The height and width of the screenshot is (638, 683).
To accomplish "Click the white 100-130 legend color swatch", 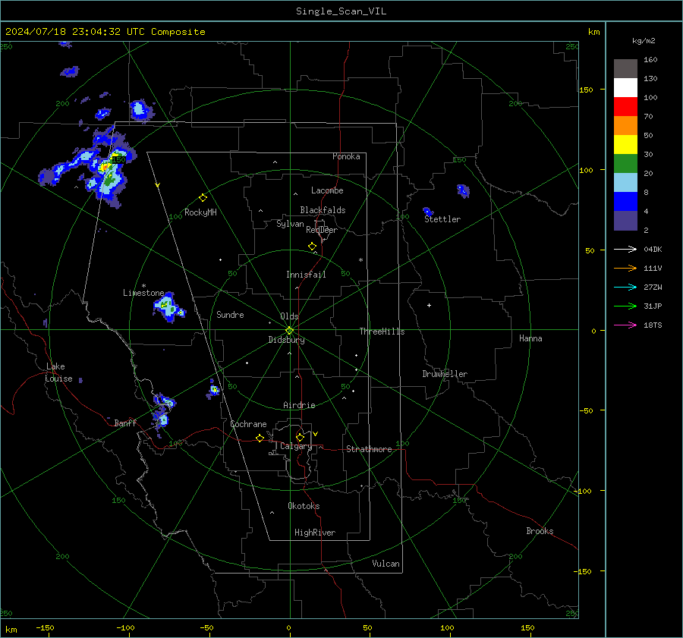I will (x=625, y=87).
